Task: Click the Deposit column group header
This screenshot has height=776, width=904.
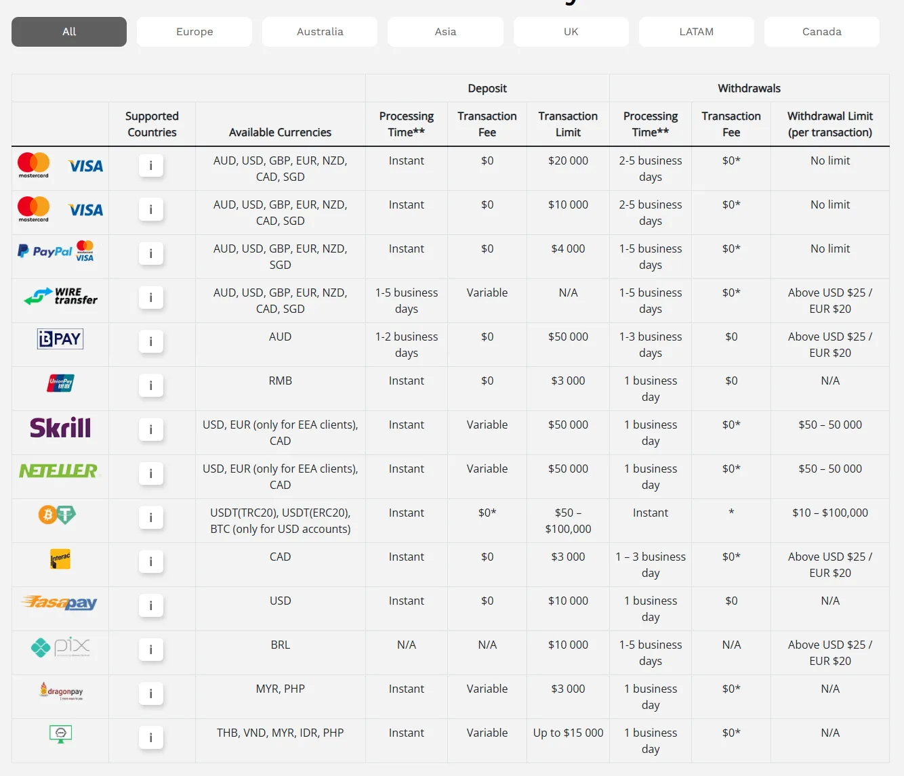Action: tap(487, 89)
